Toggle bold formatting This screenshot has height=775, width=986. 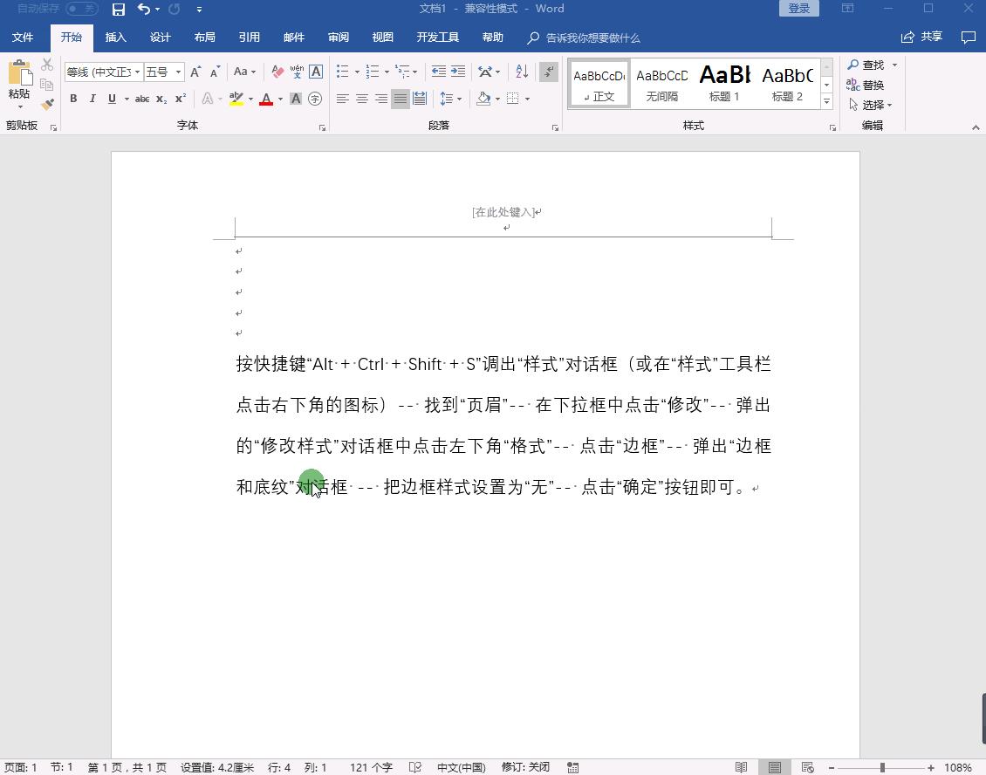tap(74, 98)
